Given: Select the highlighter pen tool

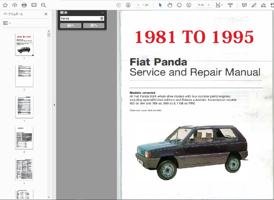Looking at the screenshot, I should 254,5.
